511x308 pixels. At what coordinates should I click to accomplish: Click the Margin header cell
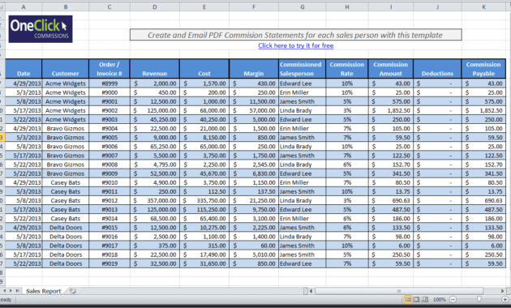point(254,69)
